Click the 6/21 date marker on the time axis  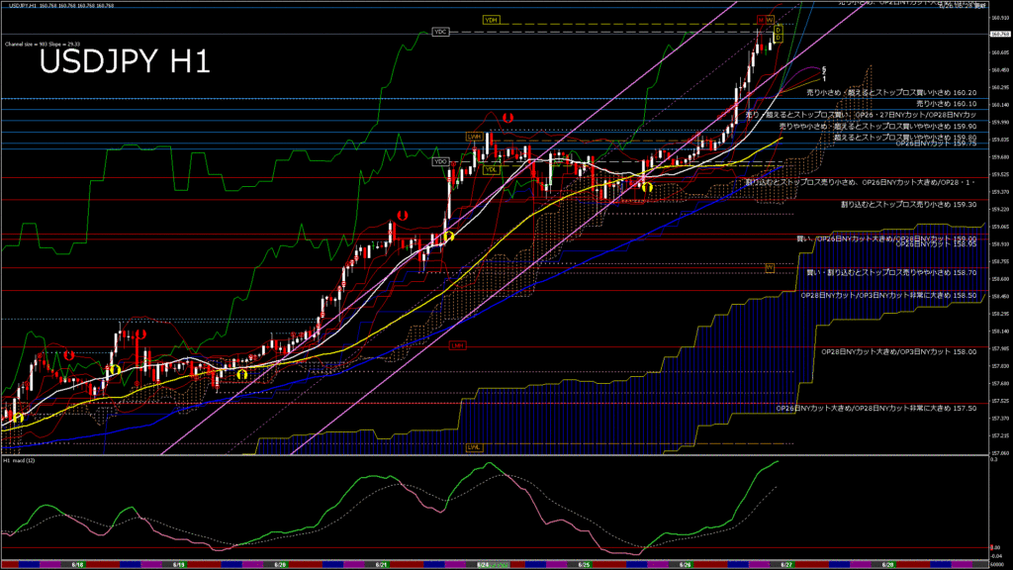click(x=381, y=565)
